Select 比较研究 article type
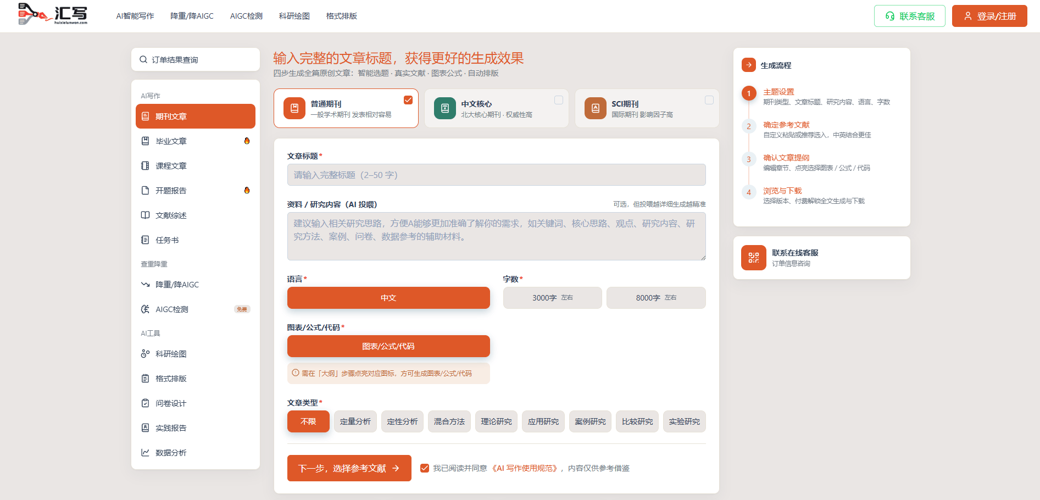Viewport: 1040px width, 500px height. pos(637,421)
